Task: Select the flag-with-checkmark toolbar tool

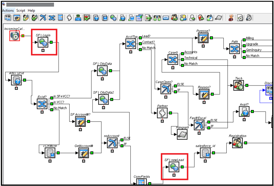Action: pos(87,18)
